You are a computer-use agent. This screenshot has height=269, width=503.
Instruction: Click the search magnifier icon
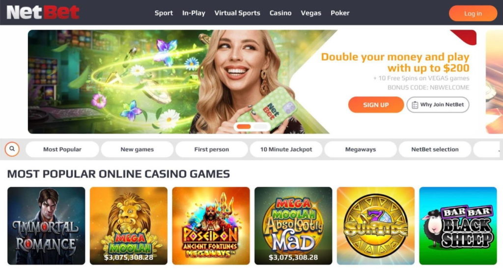click(x=12, y=149)
